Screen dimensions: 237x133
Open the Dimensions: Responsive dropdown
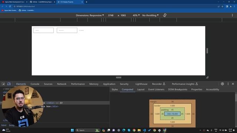(x=90, y=16)
